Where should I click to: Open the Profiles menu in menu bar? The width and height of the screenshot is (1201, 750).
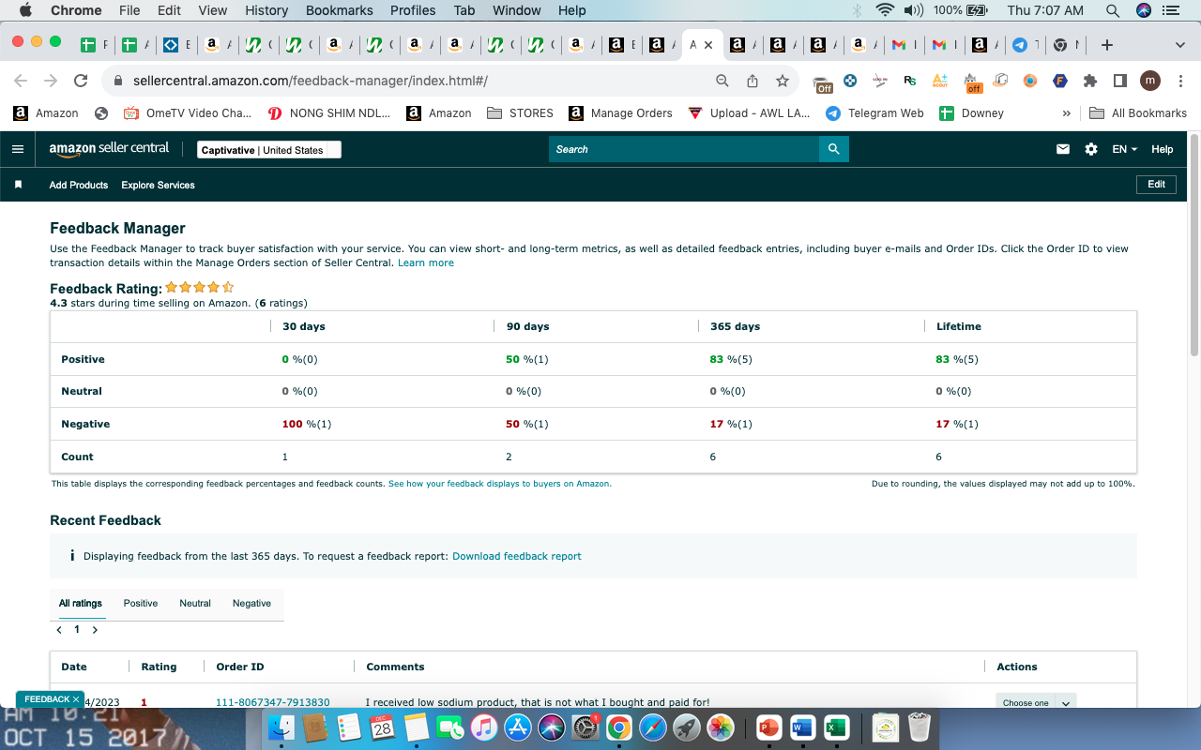(413, 10)
